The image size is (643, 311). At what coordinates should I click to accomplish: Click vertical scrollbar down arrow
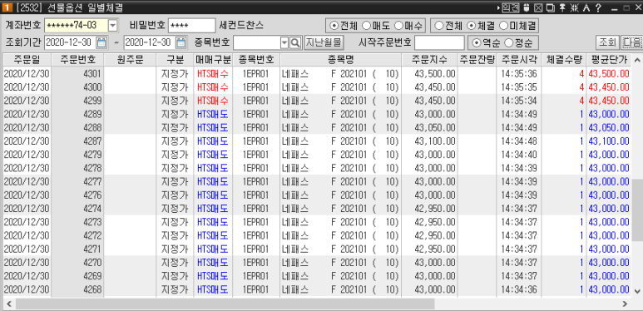(637, 291)
